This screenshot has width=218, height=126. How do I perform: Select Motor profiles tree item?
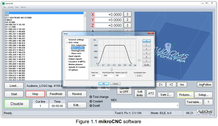click(x=78, y=48)
